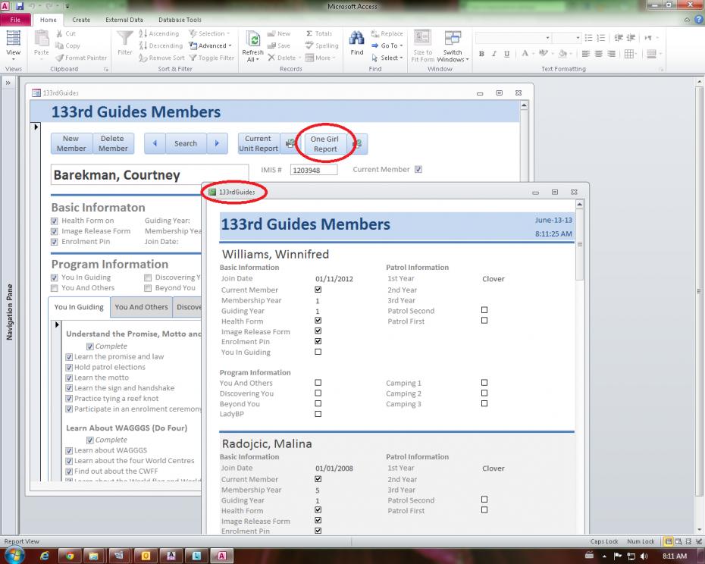Click the Paste clipboard icon
Screen dimensions: 705x564
pos(42,39)
